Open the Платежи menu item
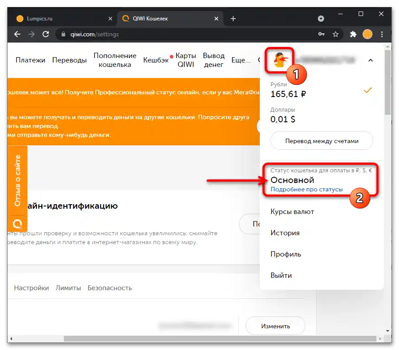The height and width of the screenshot is (350, 399). [x=30, y=60]
